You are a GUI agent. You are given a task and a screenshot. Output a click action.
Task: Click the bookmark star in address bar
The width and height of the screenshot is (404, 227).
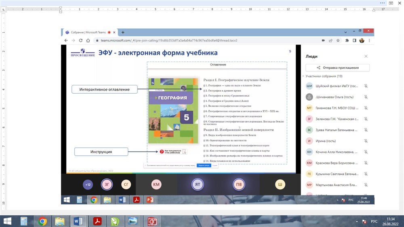[338, 40]
